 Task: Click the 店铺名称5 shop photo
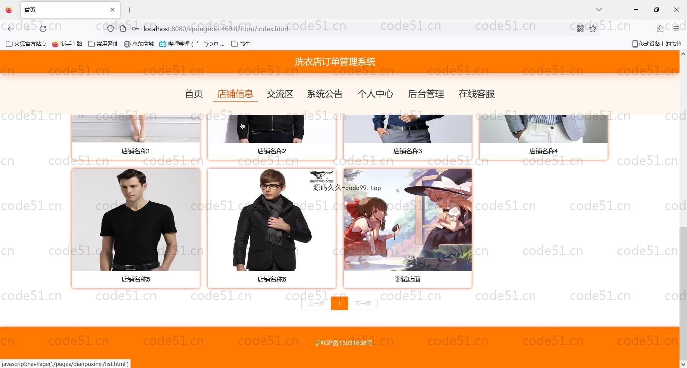(x=136, y=220)
